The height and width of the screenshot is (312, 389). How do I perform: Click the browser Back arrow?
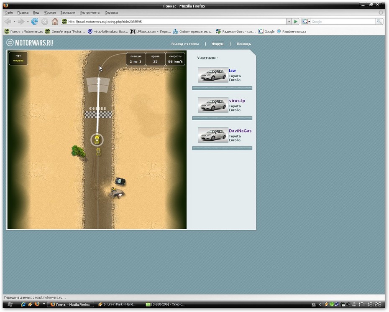8,22
